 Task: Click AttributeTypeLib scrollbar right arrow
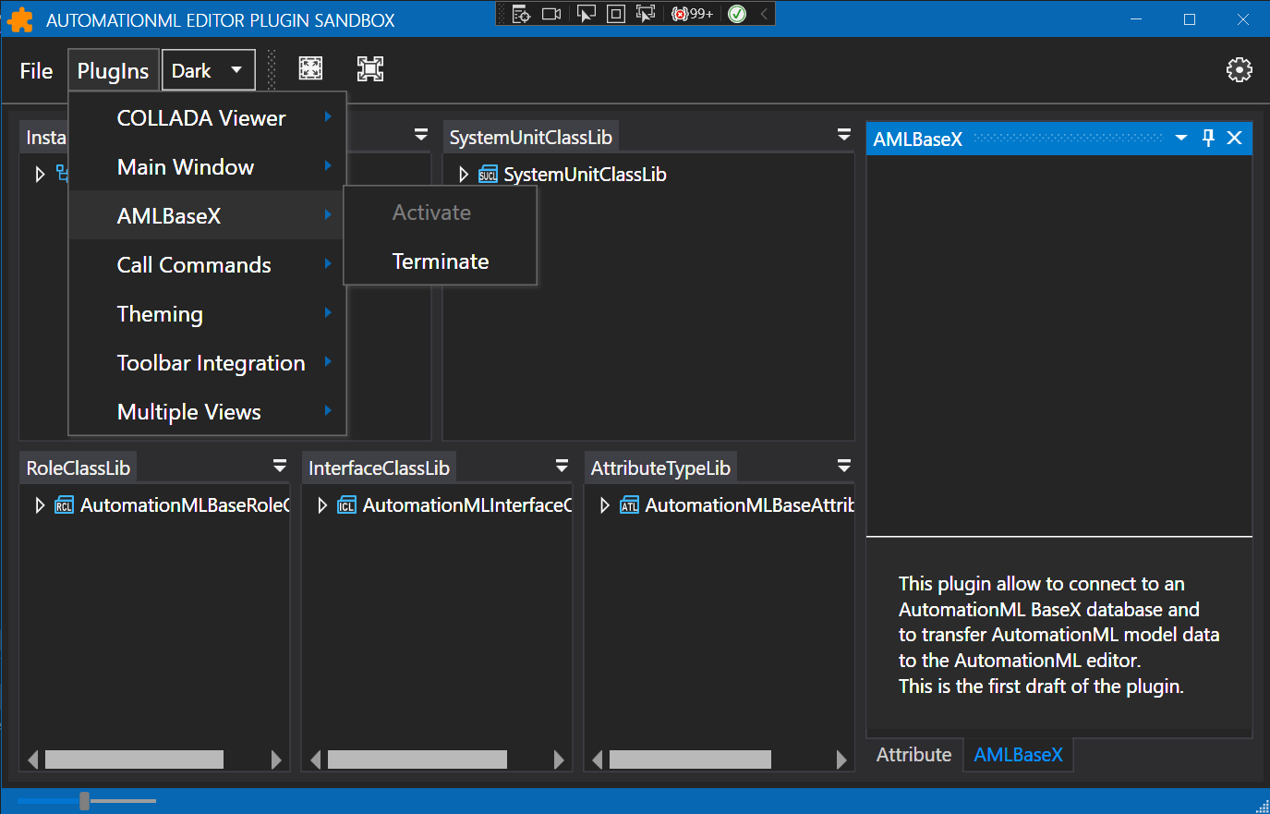click(841, 759)
